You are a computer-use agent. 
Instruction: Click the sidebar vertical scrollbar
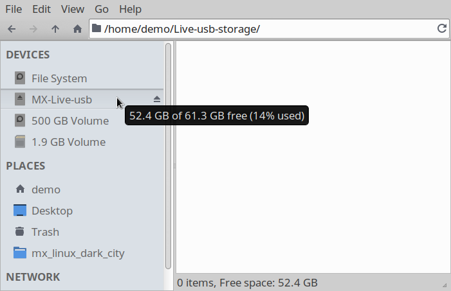(x=169, y=156)
